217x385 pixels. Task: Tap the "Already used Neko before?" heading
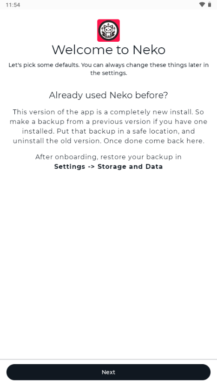(x=109, y=95)
